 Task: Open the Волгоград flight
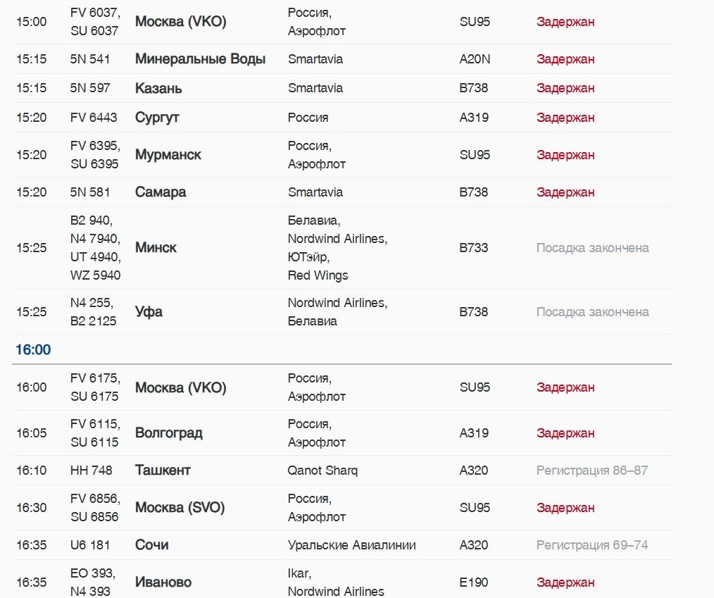(169, 433)
